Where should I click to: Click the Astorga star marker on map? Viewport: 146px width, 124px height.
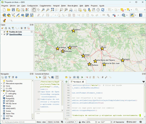(x=83, y=56)
